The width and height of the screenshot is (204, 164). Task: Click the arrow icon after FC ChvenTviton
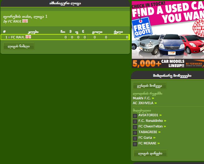click(x=165, y=126)
